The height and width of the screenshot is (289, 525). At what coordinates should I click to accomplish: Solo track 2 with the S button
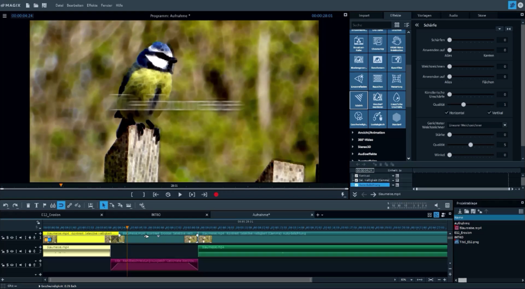click(7, 251)
